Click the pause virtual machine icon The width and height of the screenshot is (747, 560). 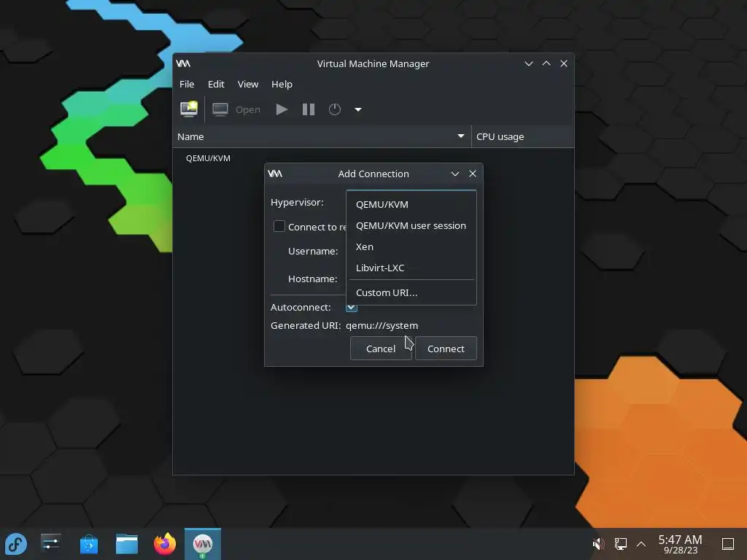click(309, 109)
